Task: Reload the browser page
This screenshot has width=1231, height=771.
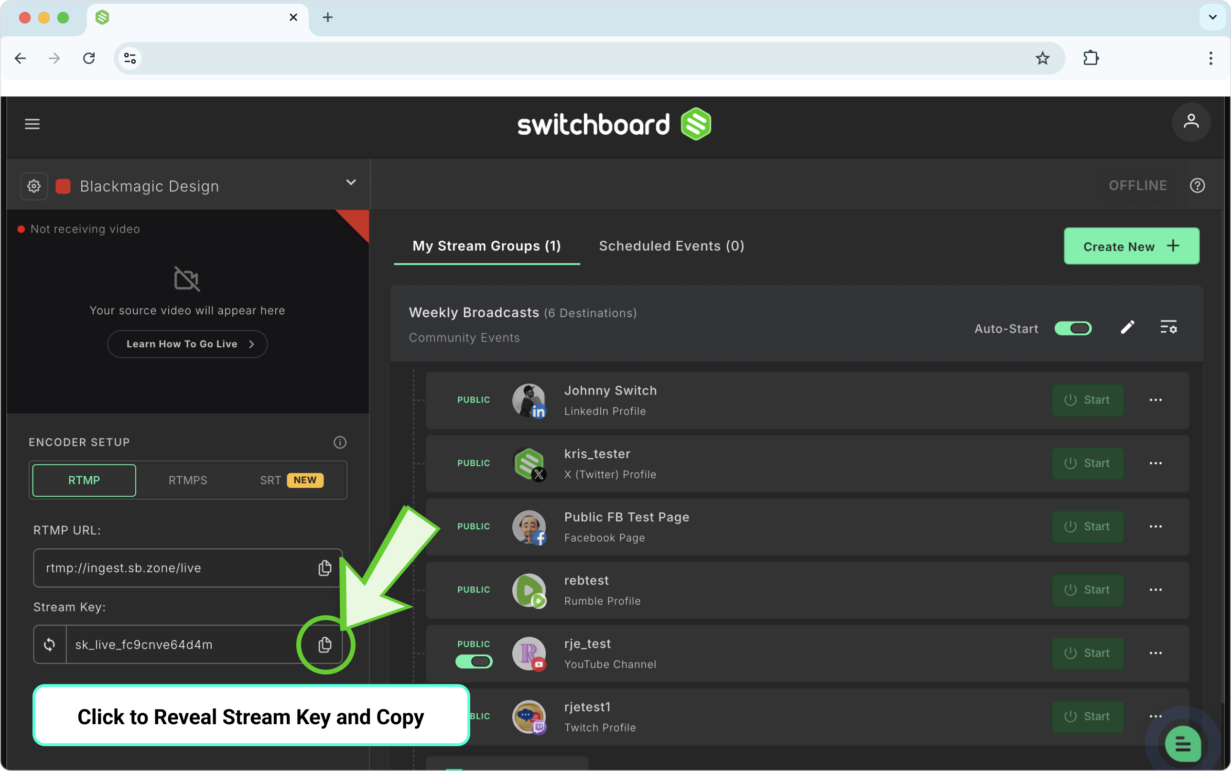Action: click(89, 58)
